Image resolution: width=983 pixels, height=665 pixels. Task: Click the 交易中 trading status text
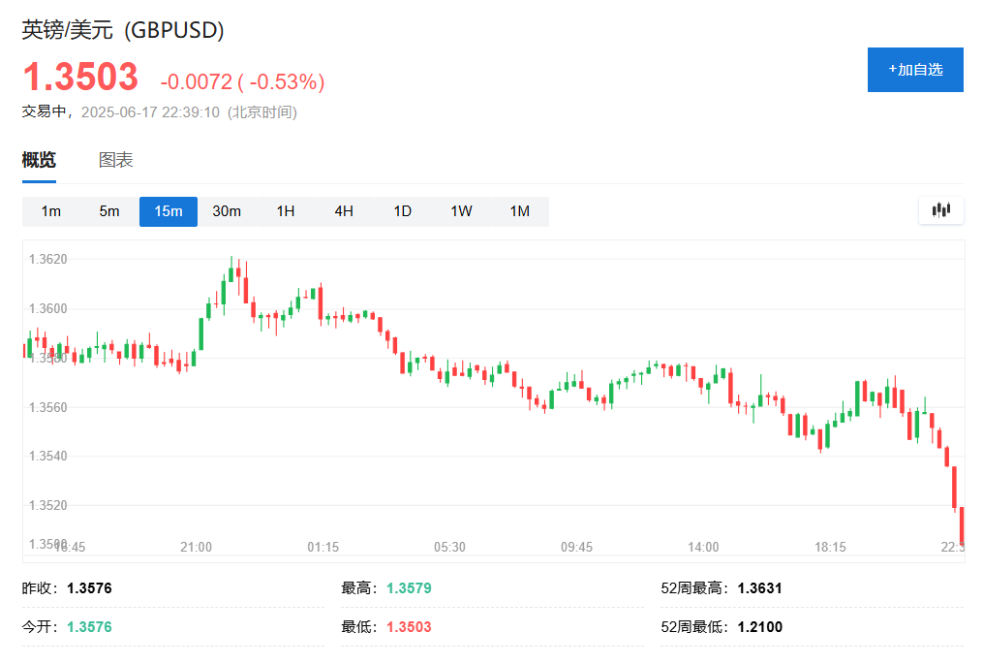point(44,111)
